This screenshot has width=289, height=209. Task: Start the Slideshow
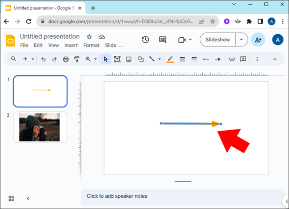(218, 40)
